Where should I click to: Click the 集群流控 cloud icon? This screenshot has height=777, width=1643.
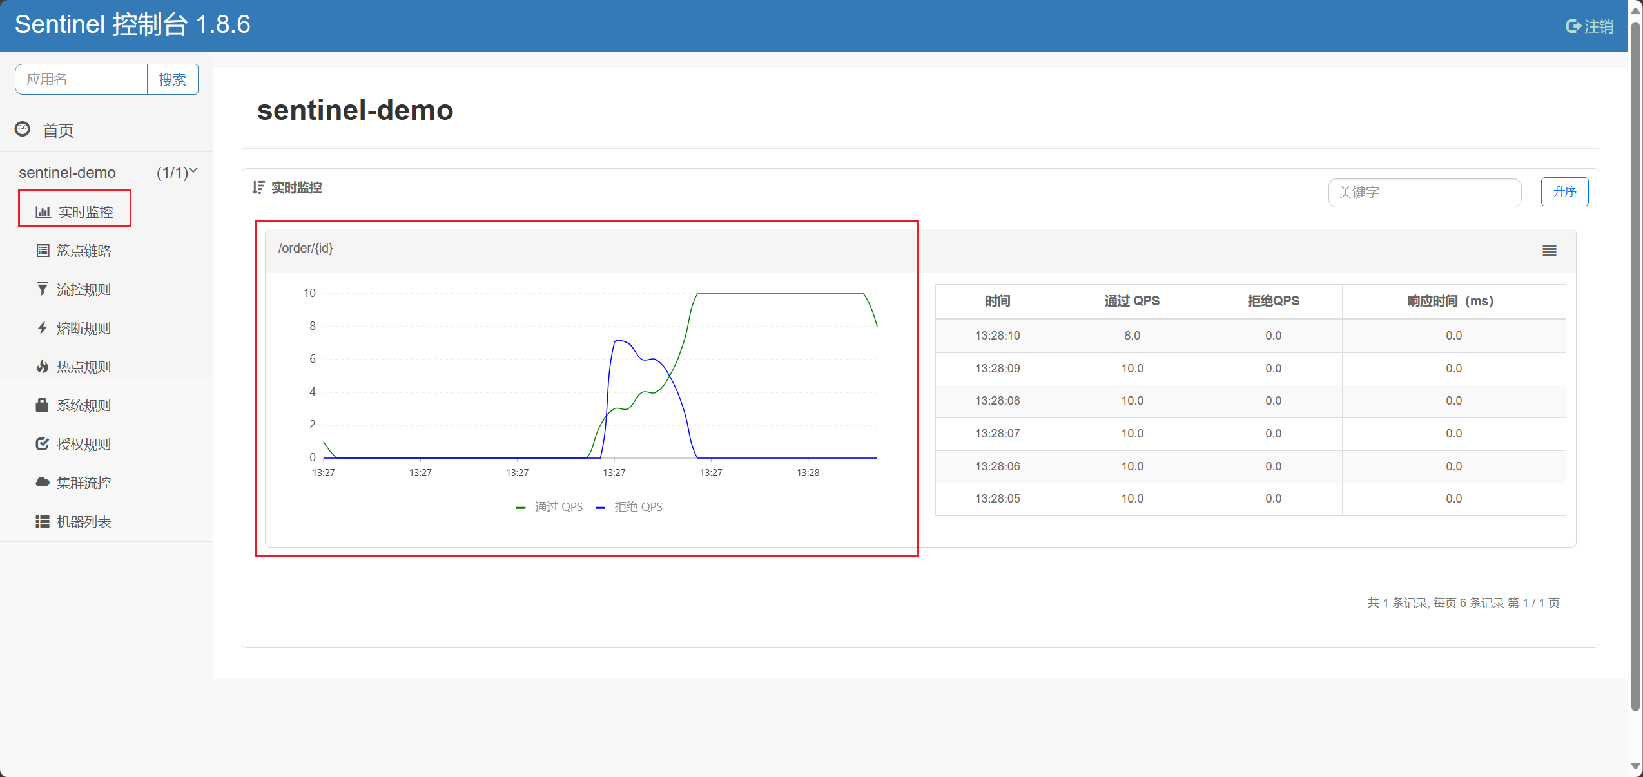click(x=43, y=483)
